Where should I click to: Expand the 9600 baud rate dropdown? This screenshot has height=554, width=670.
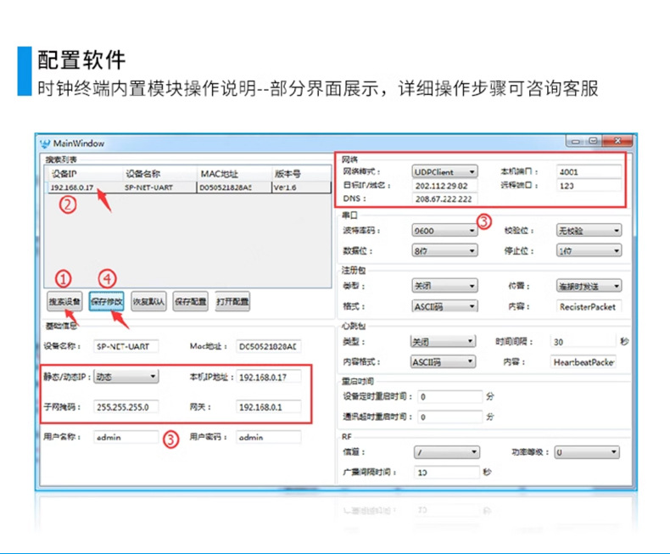(444, 231)
